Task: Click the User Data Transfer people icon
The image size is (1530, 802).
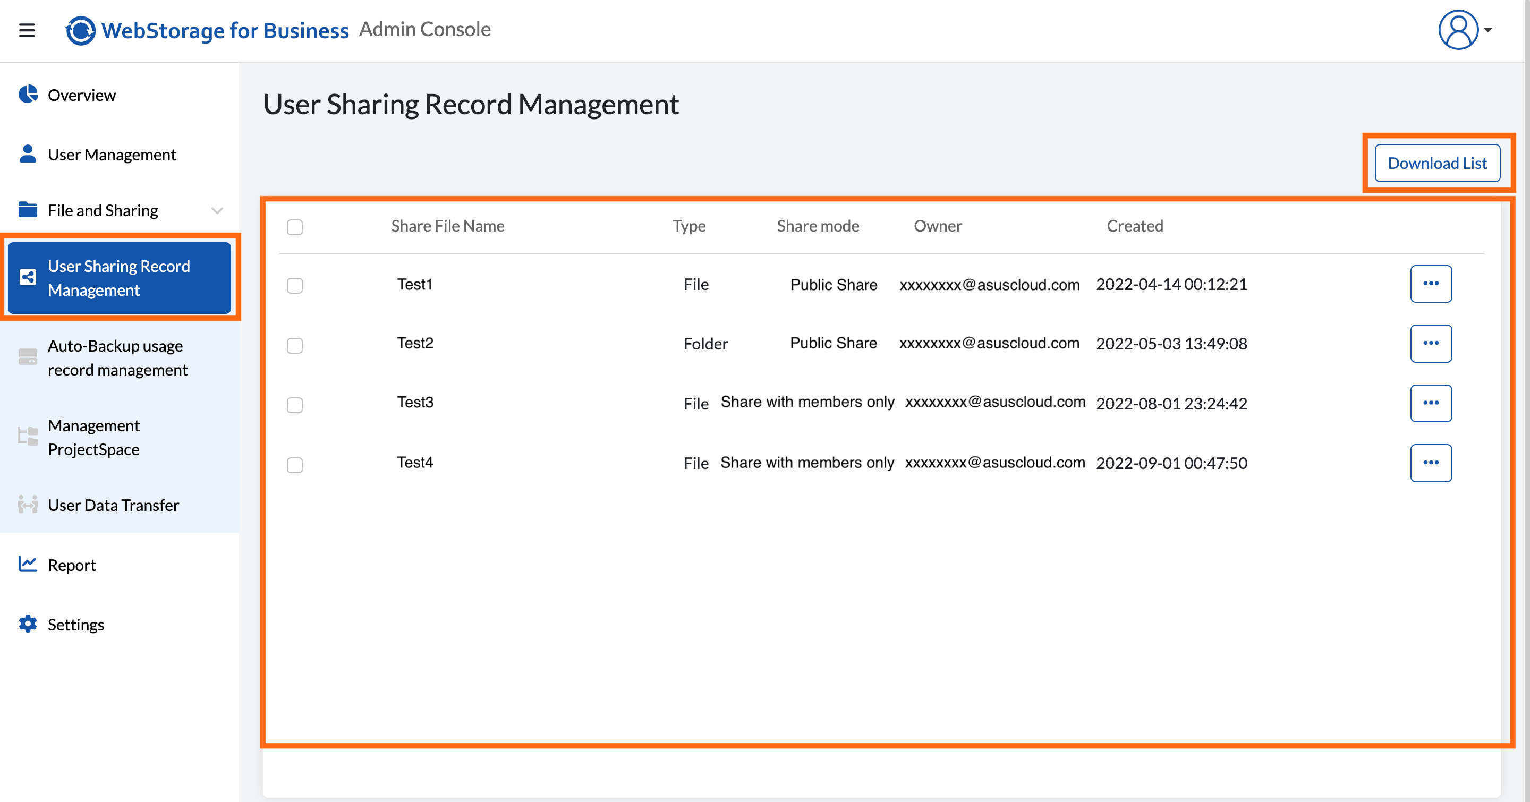Action: (28, 504)
